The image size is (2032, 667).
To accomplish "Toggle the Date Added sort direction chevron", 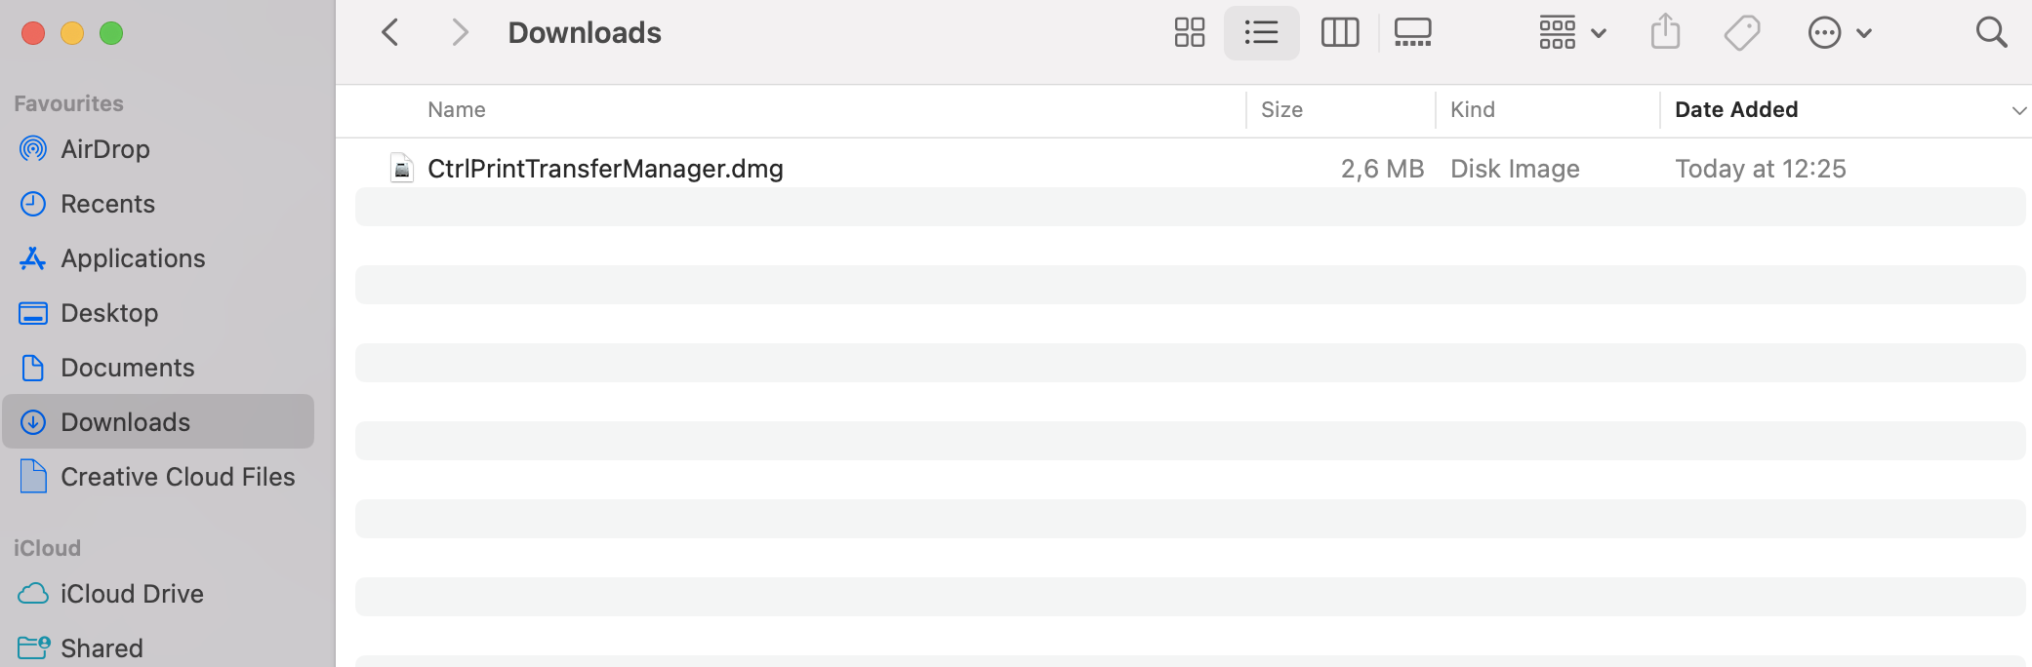I will [x=2019, y=110].
